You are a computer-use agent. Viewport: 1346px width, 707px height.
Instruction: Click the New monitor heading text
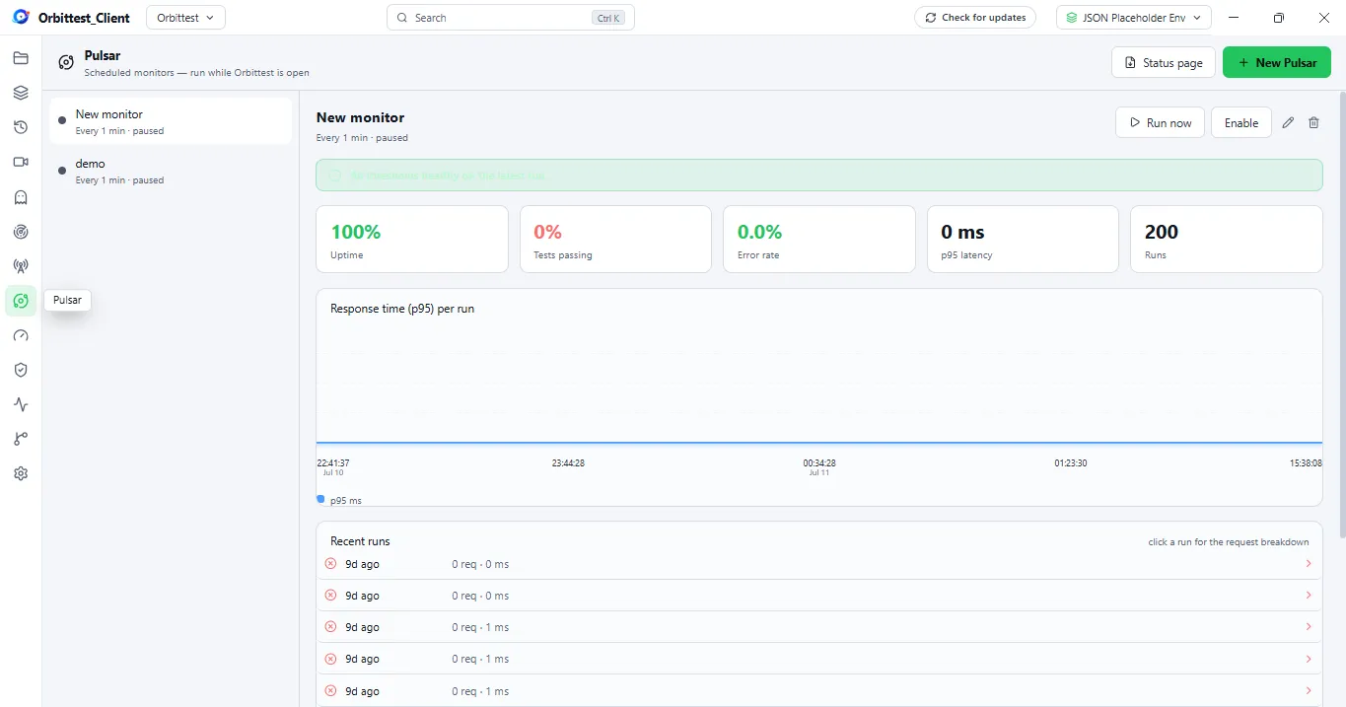click(360, 117)
